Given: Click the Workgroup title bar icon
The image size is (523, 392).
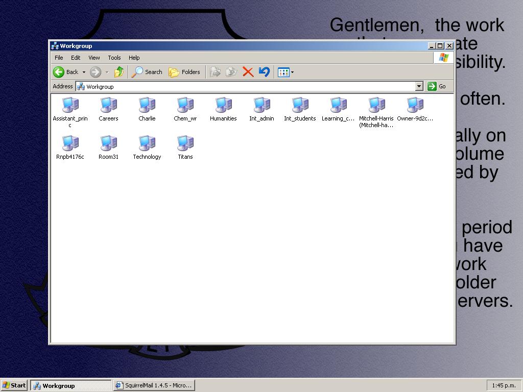Looking at the screenshot, I should pyautogui.click(x=55, y=46).
